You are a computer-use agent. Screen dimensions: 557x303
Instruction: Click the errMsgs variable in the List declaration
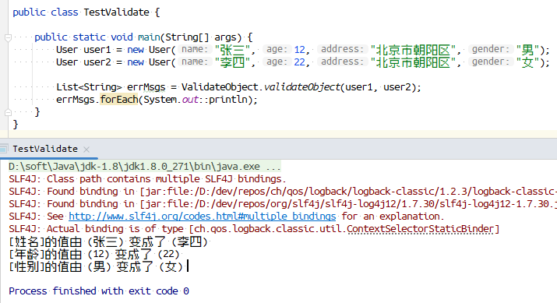[x=146, y=87]
